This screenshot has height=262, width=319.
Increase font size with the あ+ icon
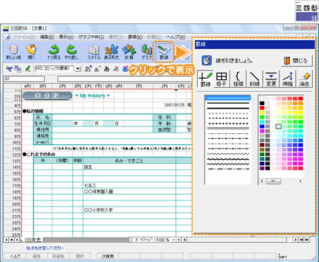point(88,68)
